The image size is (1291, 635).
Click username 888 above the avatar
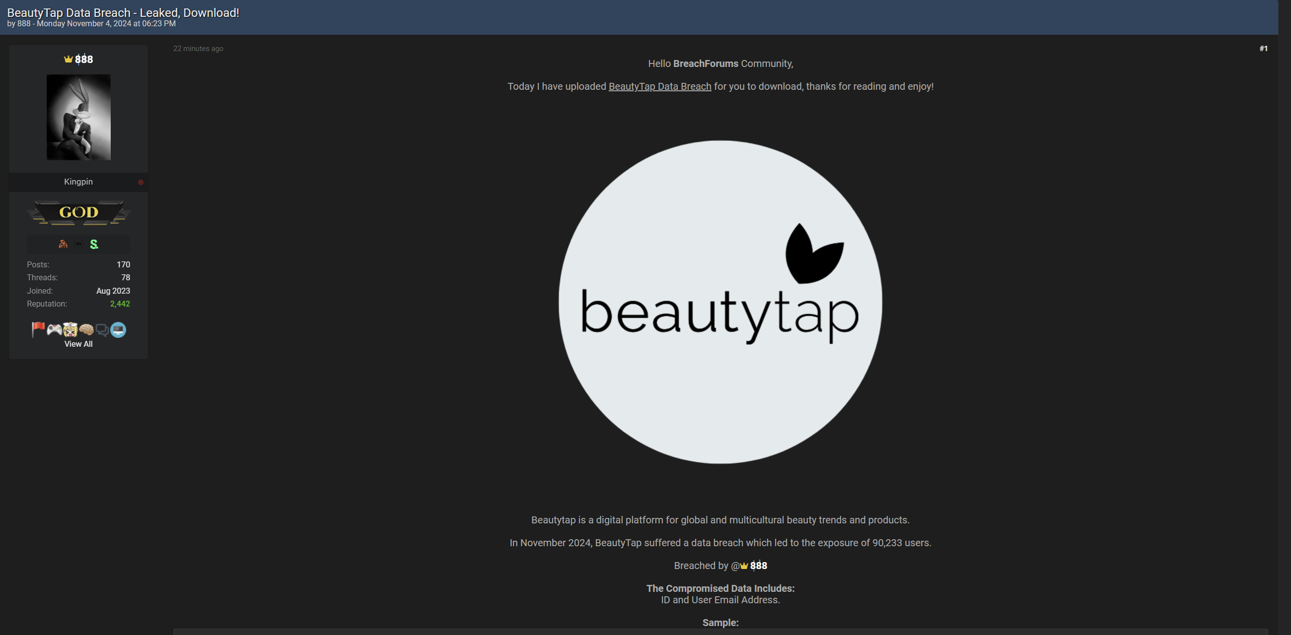pos(84,59)
